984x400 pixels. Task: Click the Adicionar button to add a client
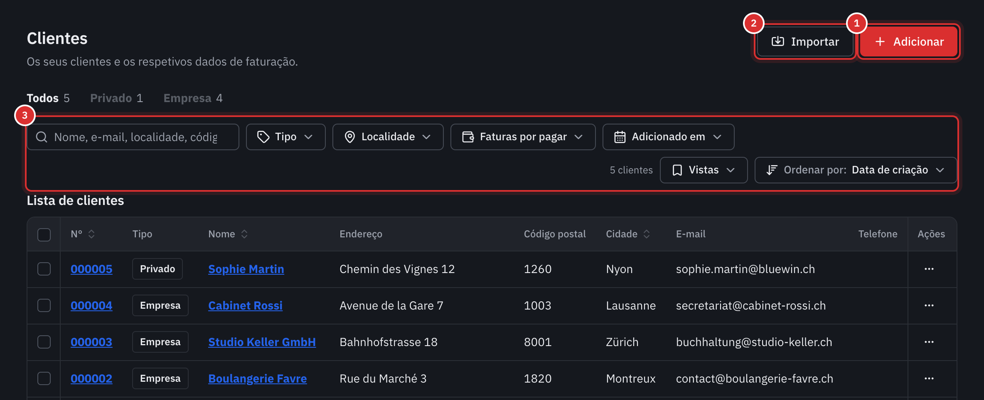click(x=909, y=41)
